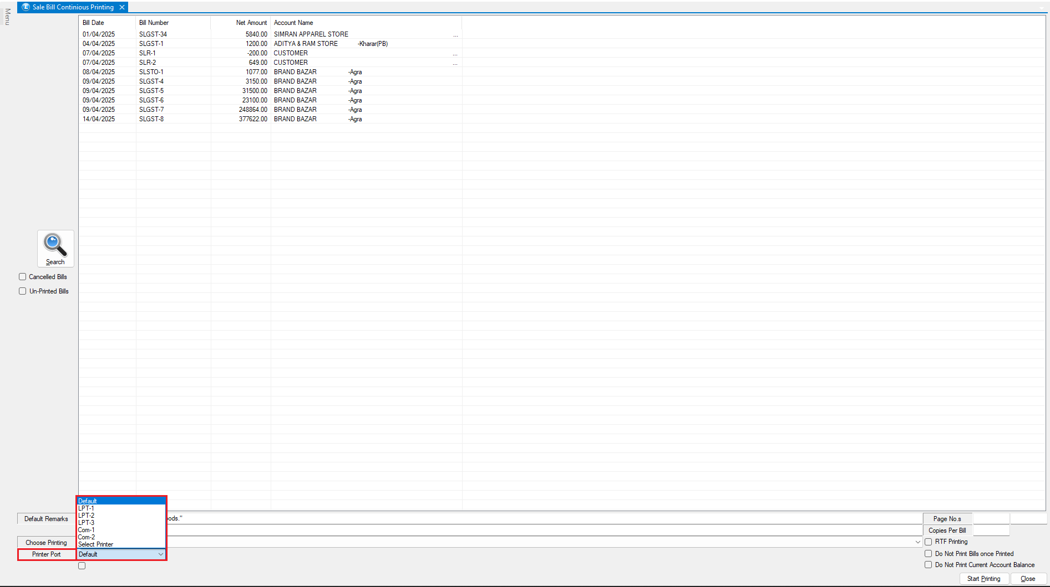
Task: Click the Page No.s input field
Action: pyautogui.click(x=991, y=519)
